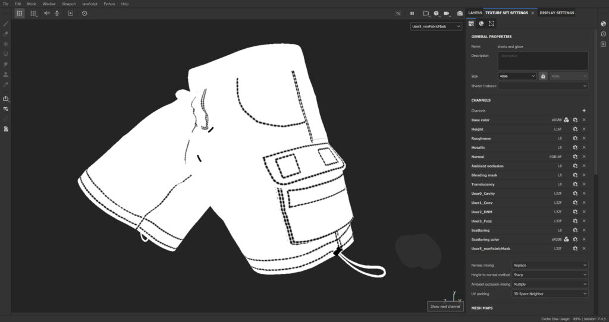
Task: Click the resource updater icon in left sidebar
Action: (6, 109)
